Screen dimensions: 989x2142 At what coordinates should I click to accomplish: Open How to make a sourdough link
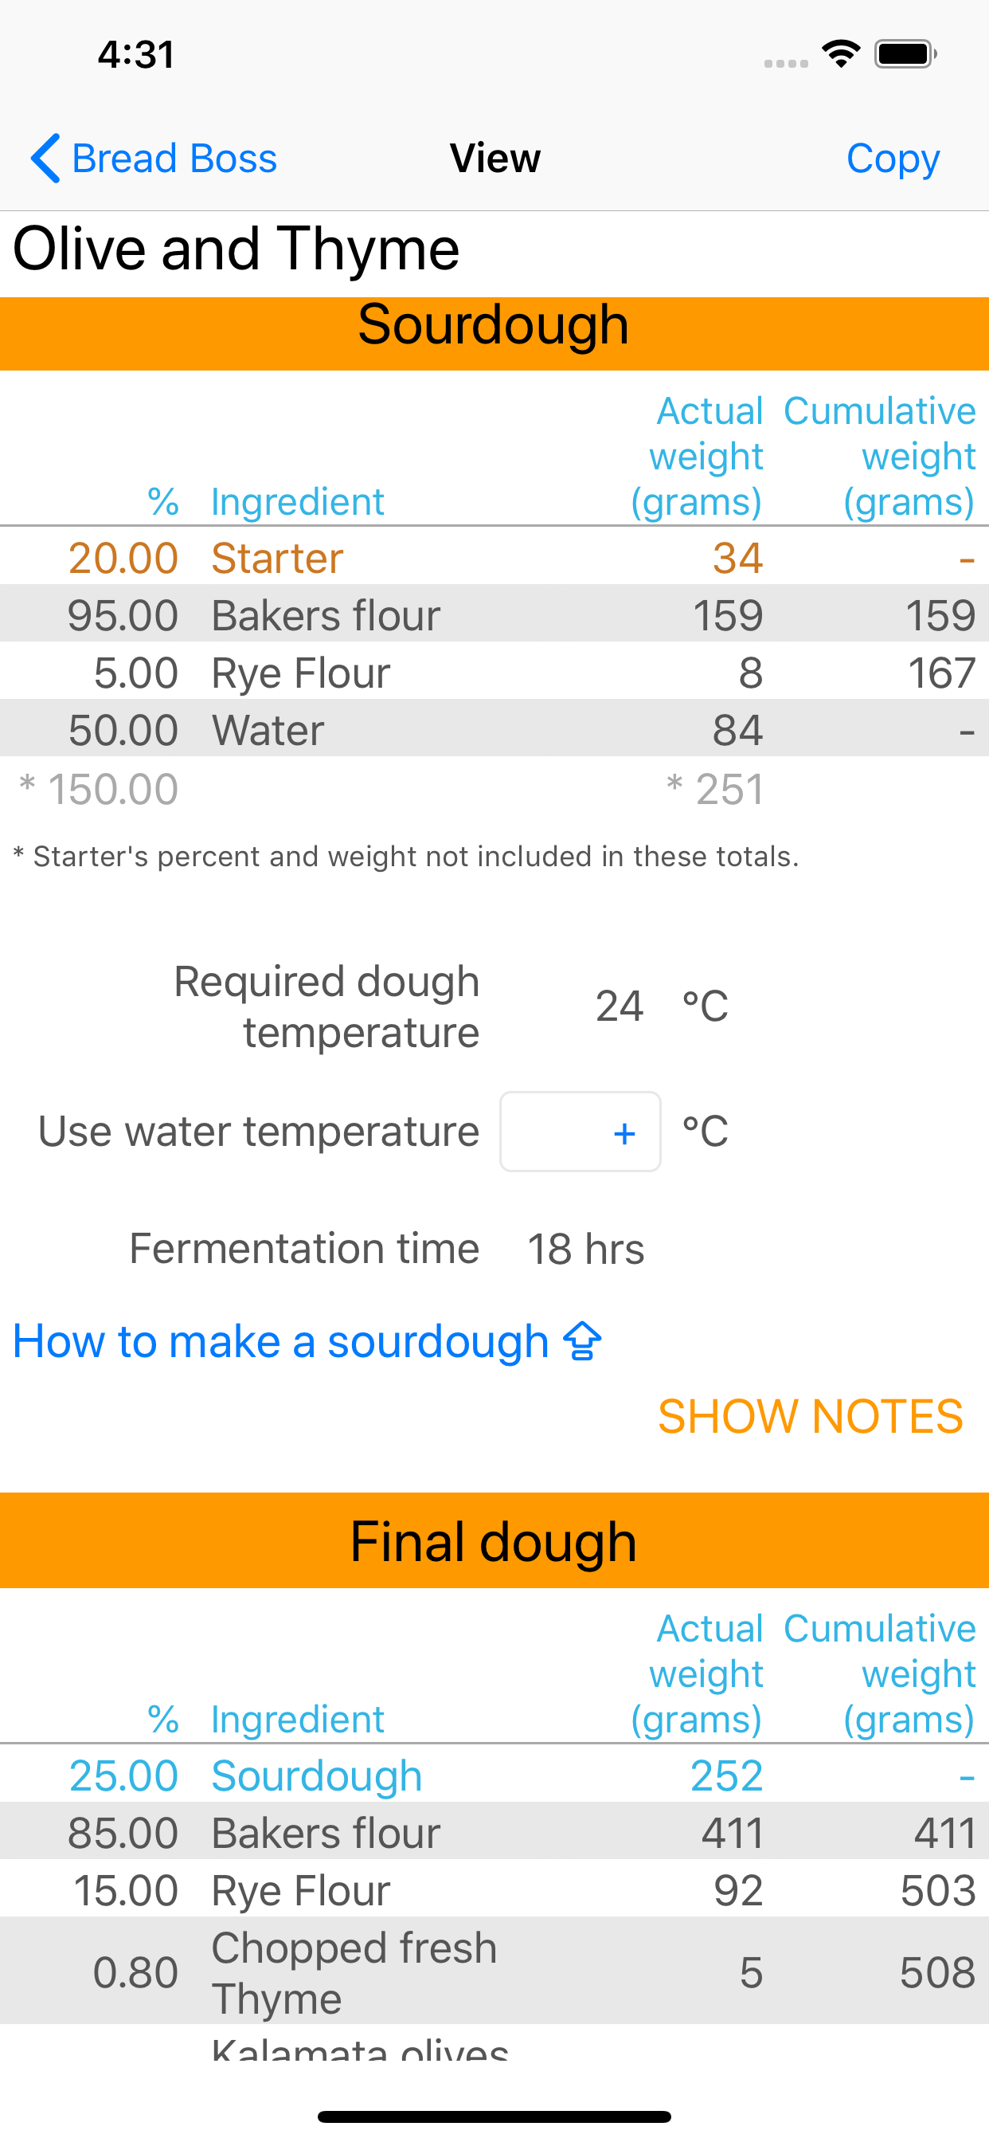(x=281, y=1341)
